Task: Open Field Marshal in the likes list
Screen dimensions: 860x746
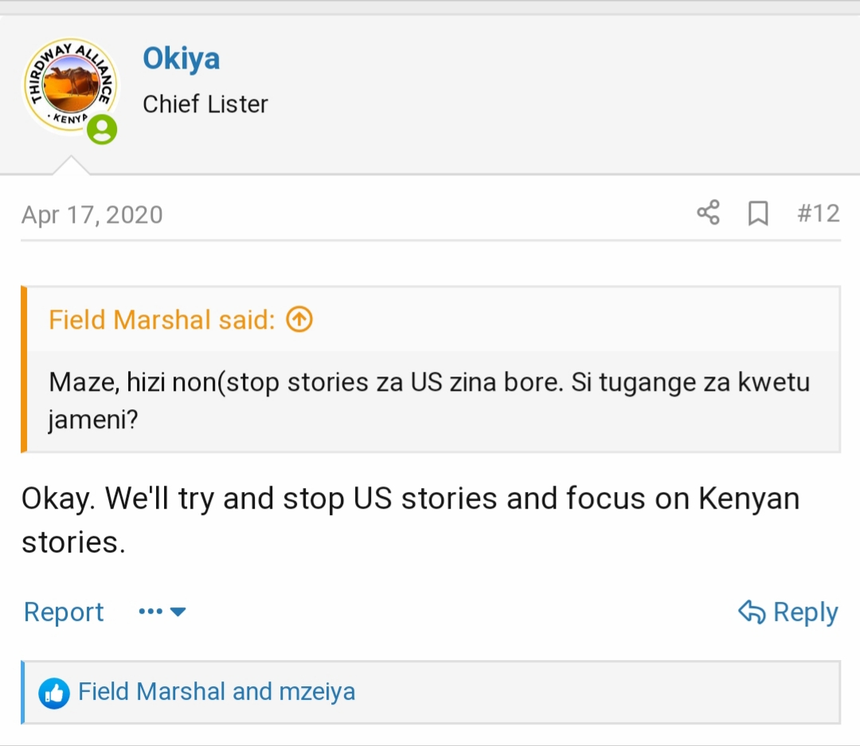Action: (x=152, y=692)
